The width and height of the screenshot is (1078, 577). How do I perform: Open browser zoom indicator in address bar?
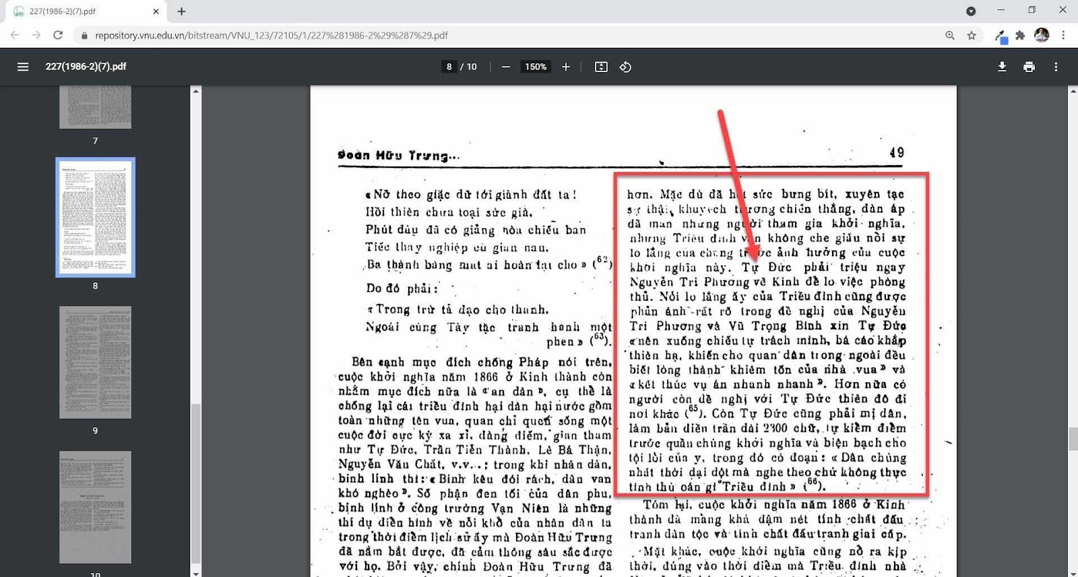[x=950, y=35]
